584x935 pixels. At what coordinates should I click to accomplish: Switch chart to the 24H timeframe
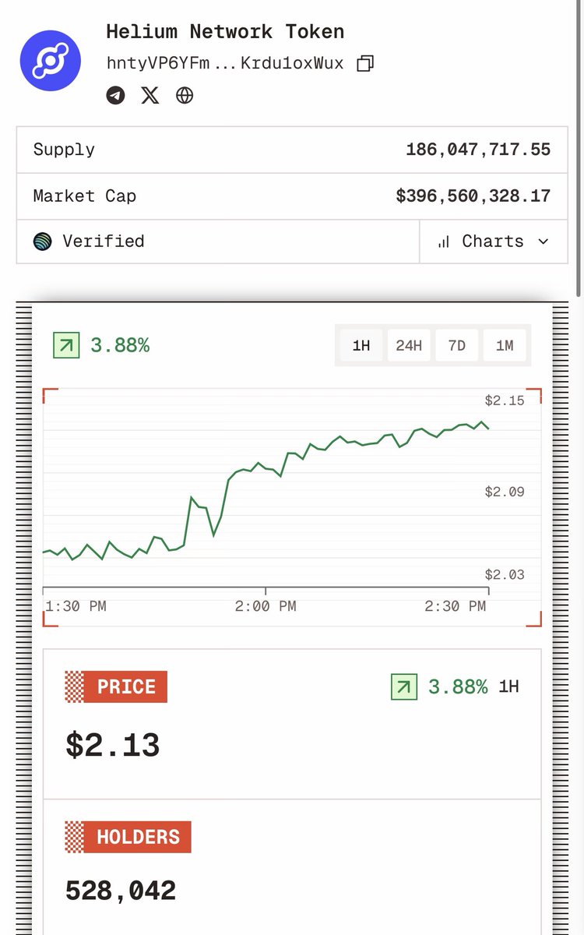409,345
